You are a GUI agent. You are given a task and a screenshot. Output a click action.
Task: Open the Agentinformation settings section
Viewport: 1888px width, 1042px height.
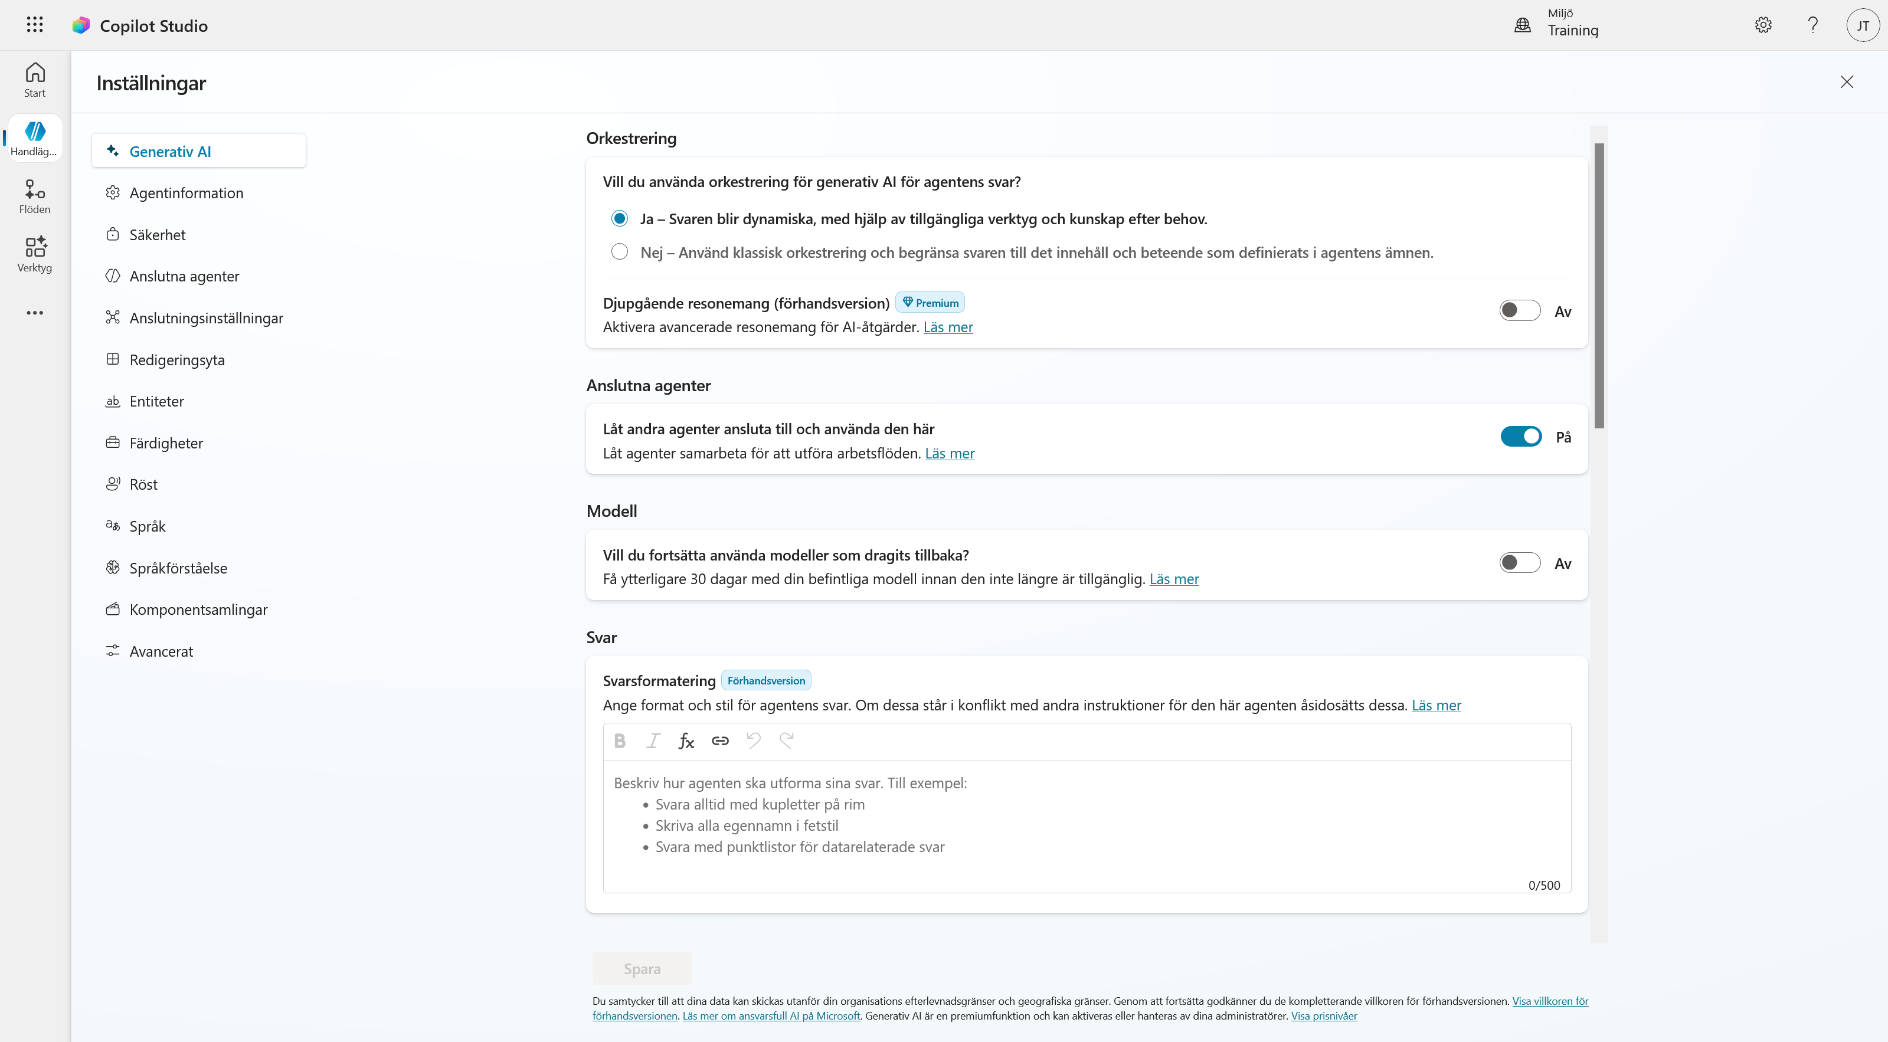coord(199,193)
